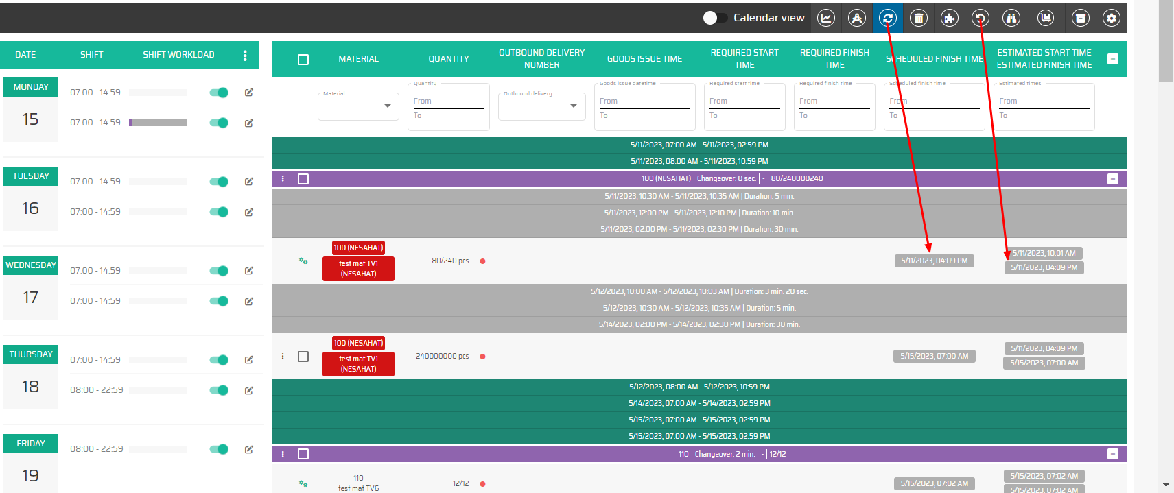Enable the Calendar view switch
The width and height of the screenshot is (1174, 493).
point(714,18)
